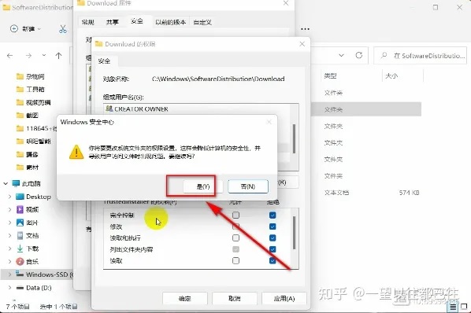Image resolution: width=471 pixels, height=313 pixels.
Task: Click the 否(N) button in security dialog
Action: 248,186
